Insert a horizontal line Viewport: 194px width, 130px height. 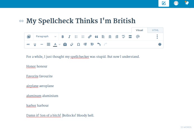tap(42, 44)
